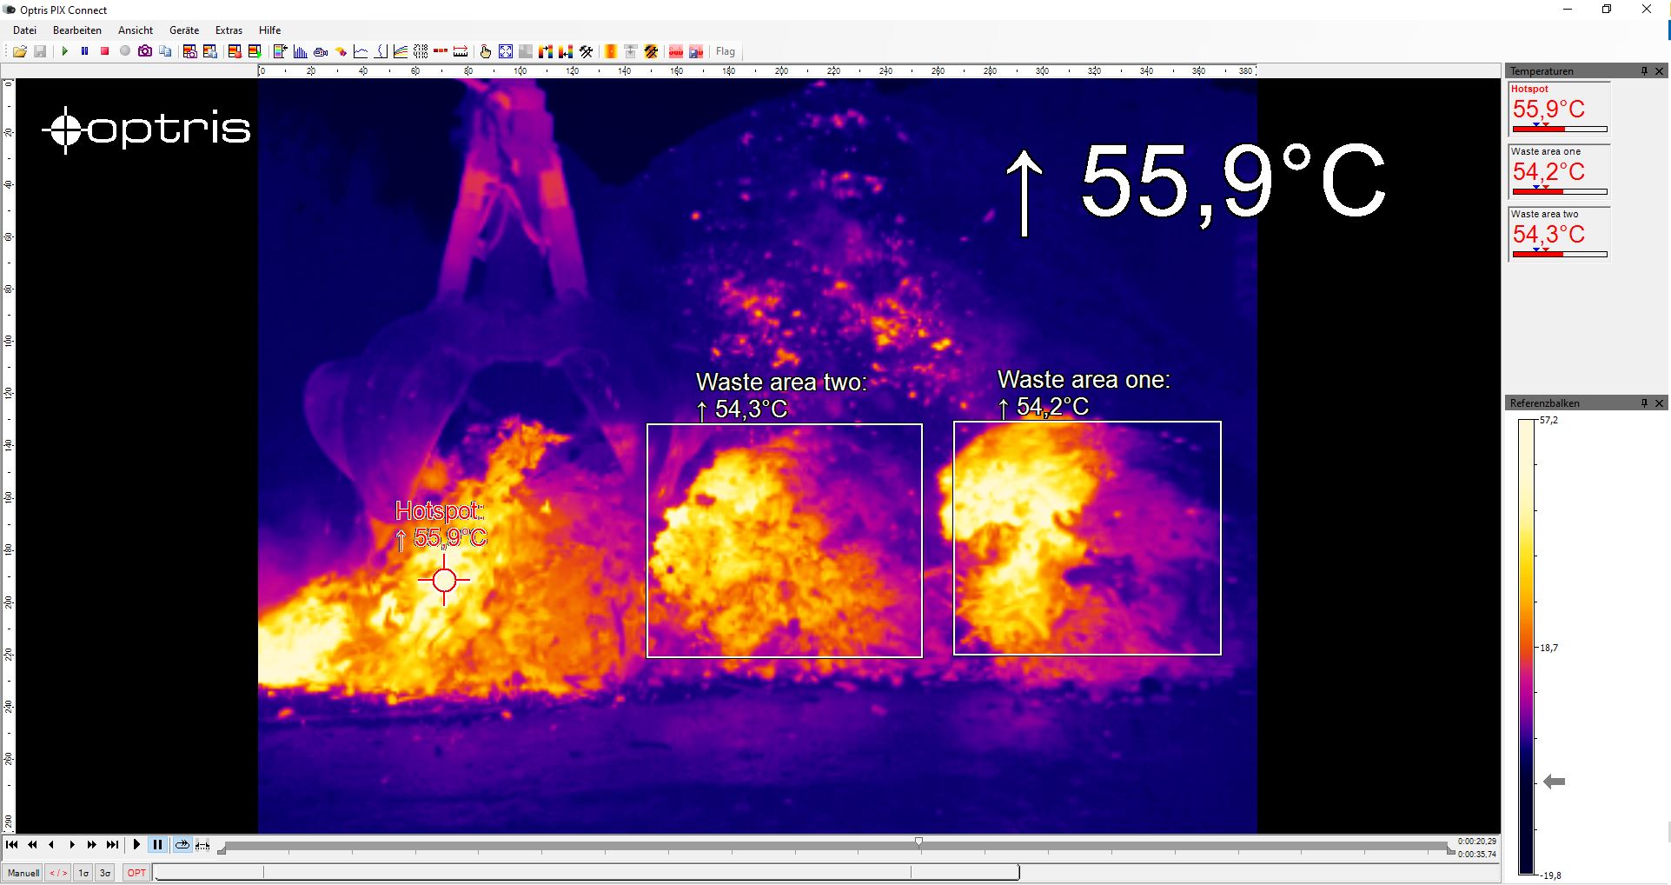Open the Extras menu
This screenshot has height=885, width=1671.
[228, 30]
